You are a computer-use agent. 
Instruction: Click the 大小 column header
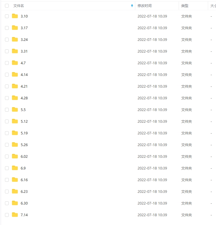click(213, 6)
